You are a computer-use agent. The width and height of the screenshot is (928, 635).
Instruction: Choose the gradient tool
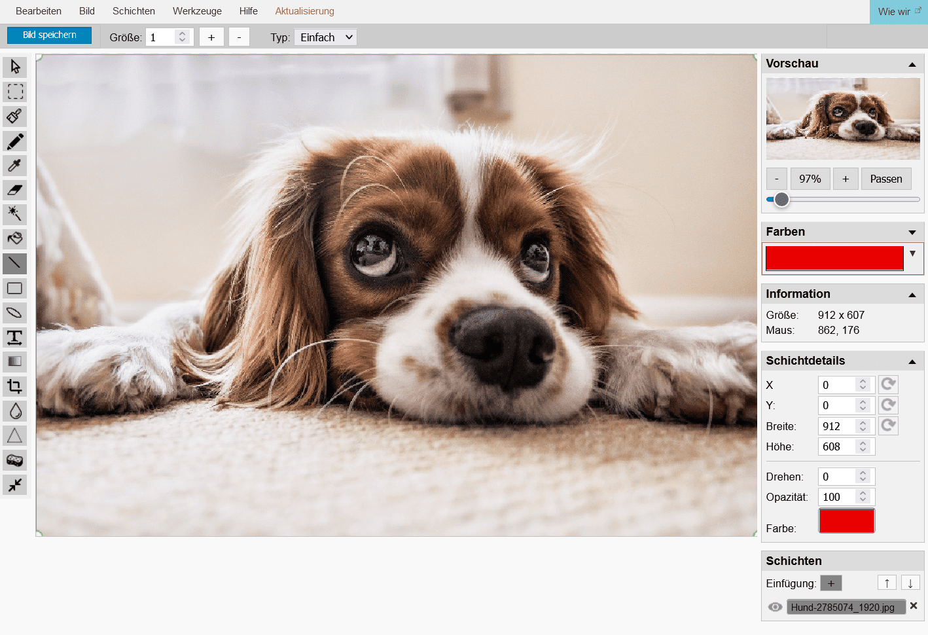click(14, 361)
